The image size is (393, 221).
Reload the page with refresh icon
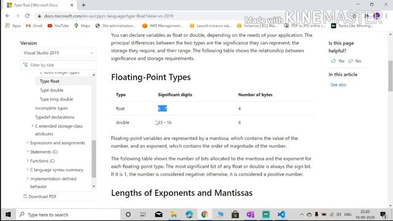[x=27, y=16]
